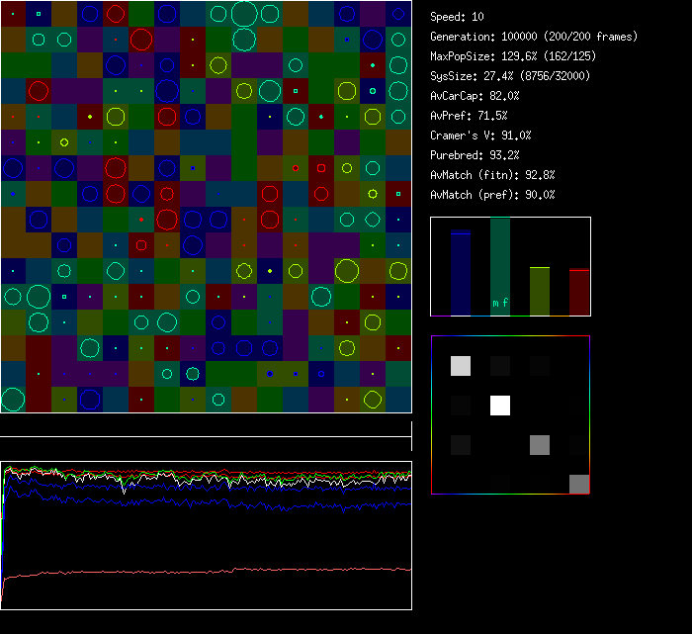Click the 'm f' label in the teal bar
Screen dimensions: 692x634
[500, 303]
